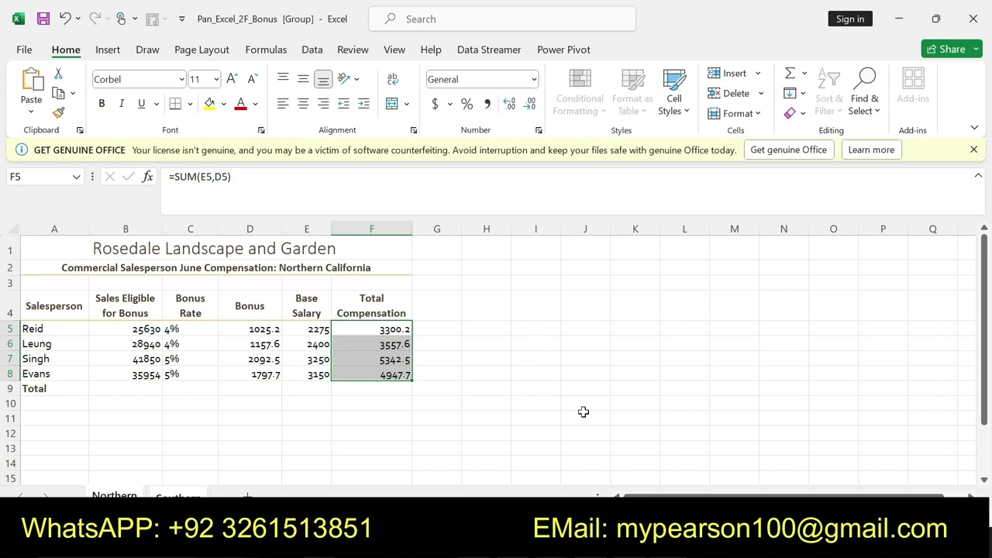Increase font size with the larger A
Viewport: 992px width, 558px height.
[232, 79]
